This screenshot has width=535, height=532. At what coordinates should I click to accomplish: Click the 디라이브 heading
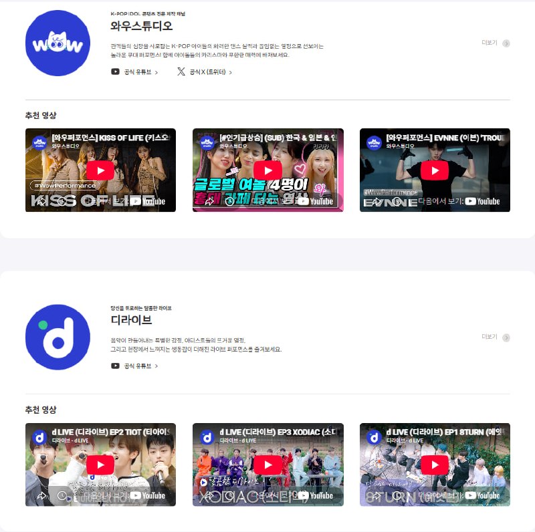[x=131, y=320]
